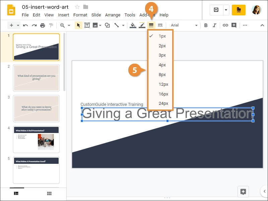The image size is (268, 201).
Task: Open the user account avatar
Action: [x=256, y=10]
